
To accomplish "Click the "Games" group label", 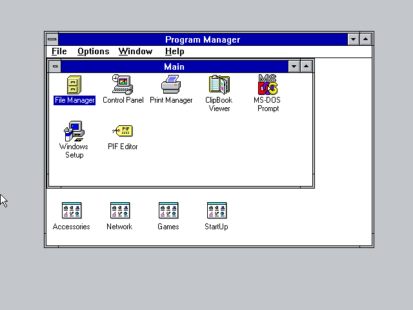I will 168,227.
